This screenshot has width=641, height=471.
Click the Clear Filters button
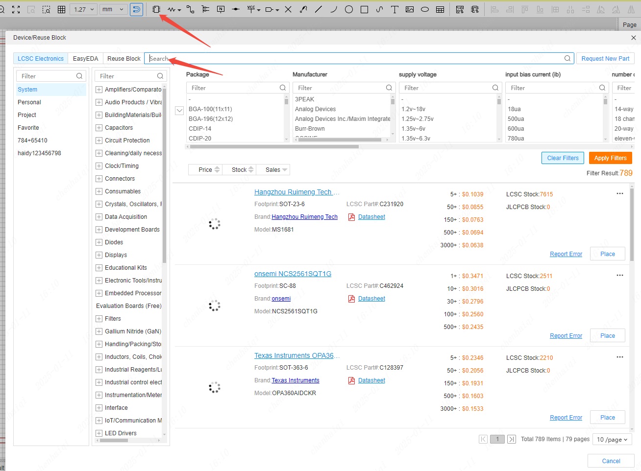tap(563, 158)
